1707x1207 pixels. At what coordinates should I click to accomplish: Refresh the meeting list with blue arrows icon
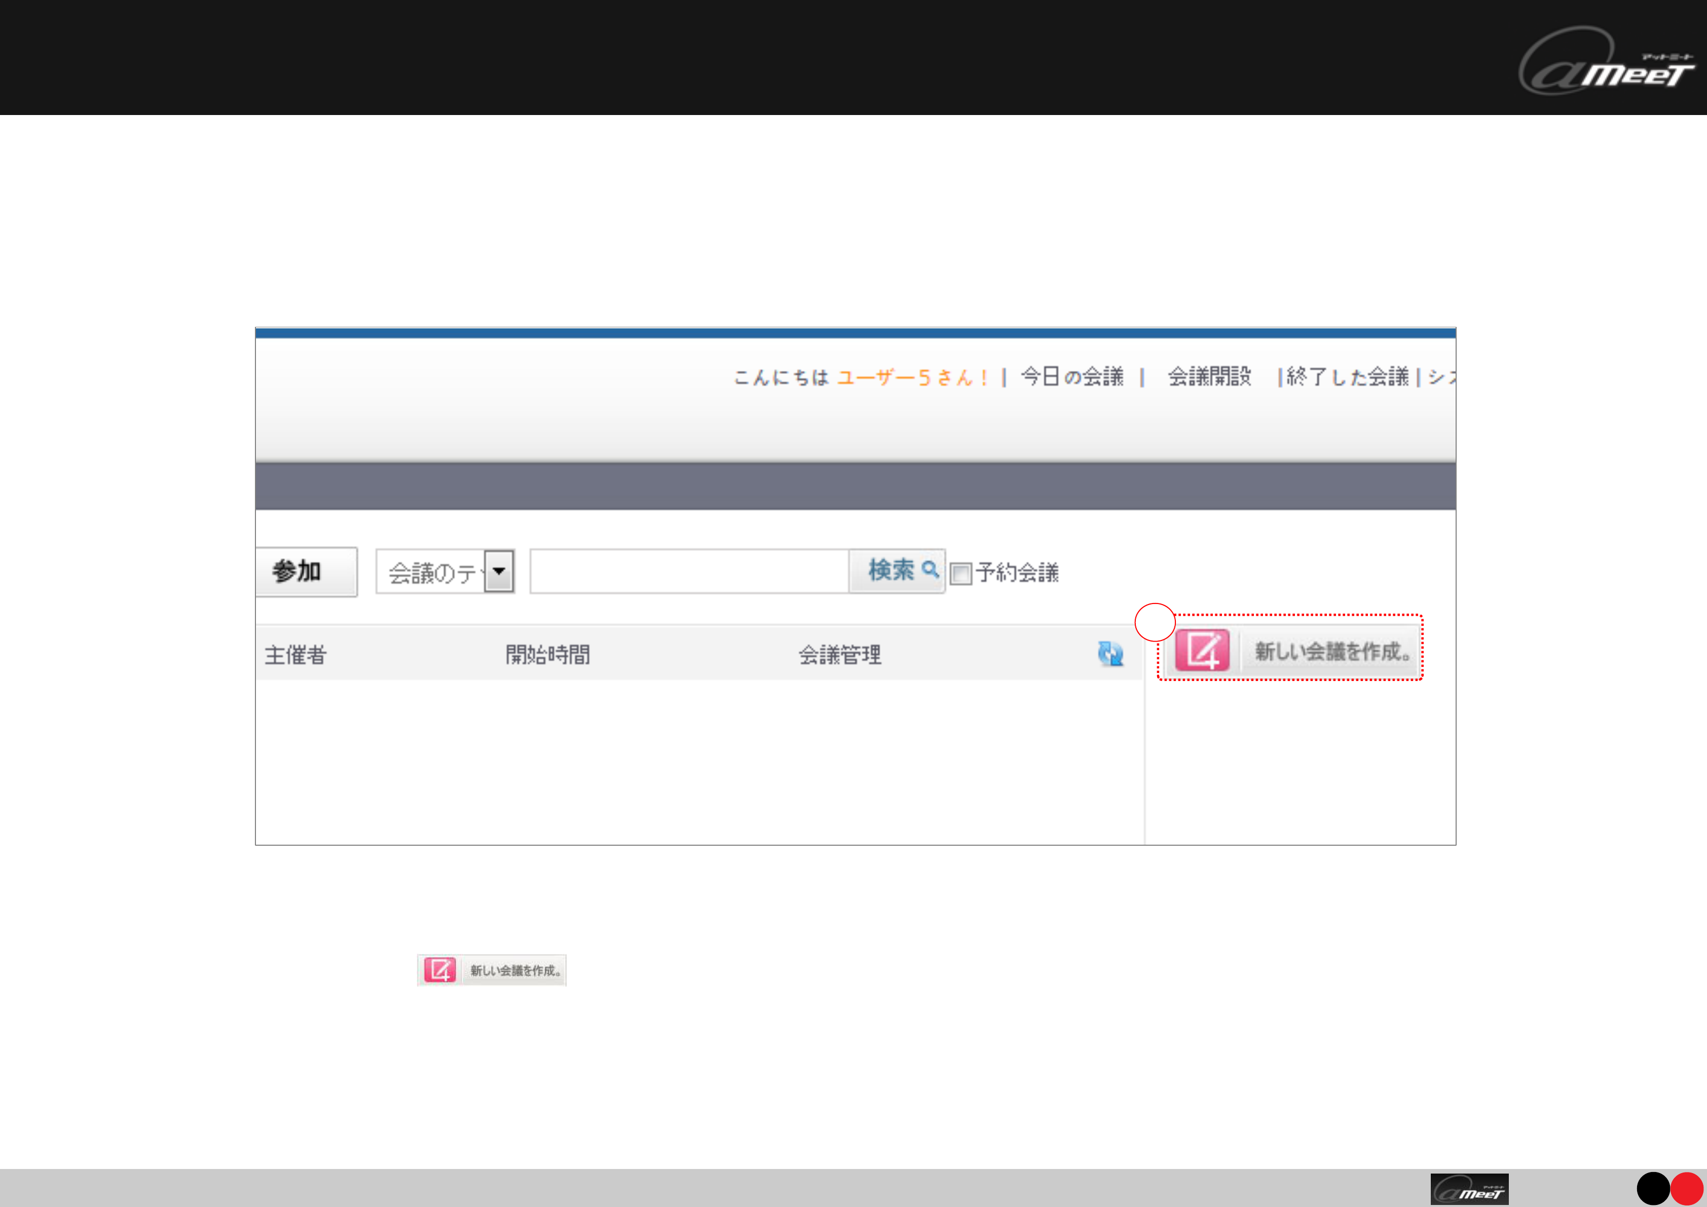click(1111, 654)
